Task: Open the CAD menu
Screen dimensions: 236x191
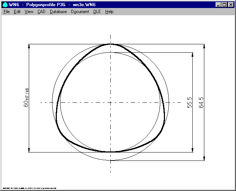Action: pos(42,12)
